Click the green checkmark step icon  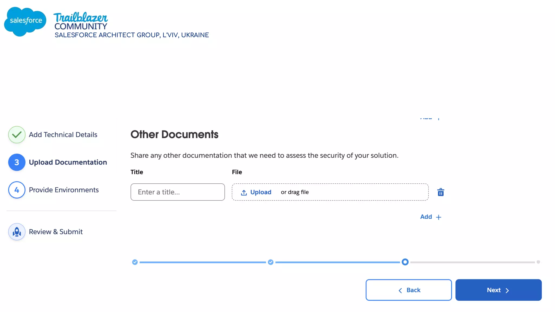[x=17, y=135]
